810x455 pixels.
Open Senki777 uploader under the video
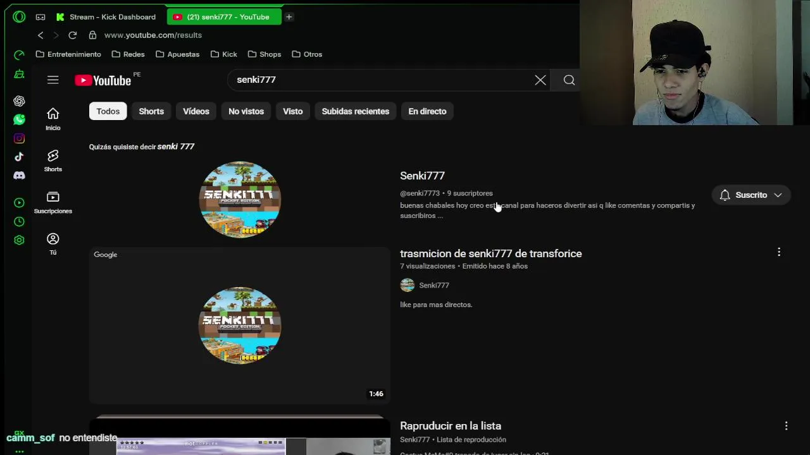pyautogui.click(x=433, y=285)
